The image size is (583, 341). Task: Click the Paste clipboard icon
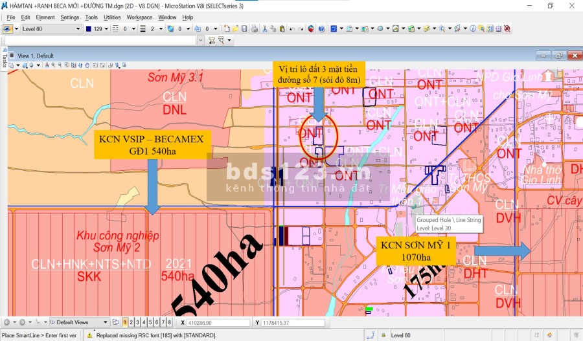[x=282, y=28]
